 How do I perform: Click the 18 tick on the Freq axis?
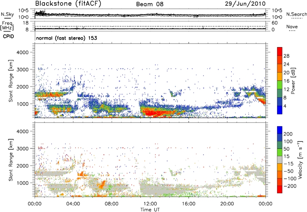[x=26, y=23]
